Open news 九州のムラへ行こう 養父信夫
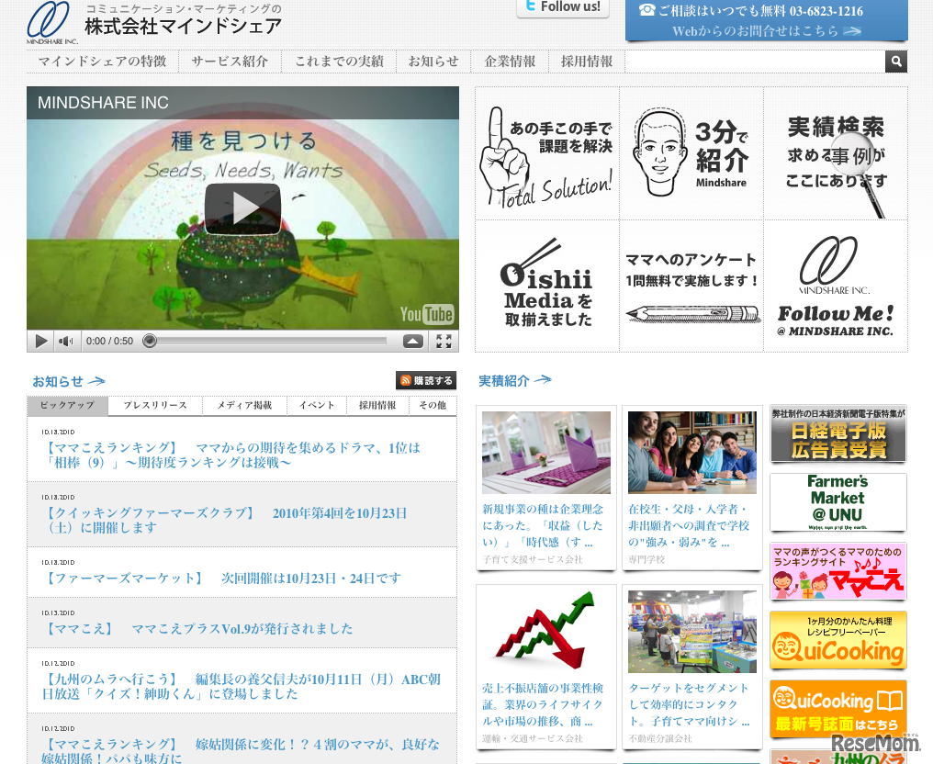Screen dimensions: 933x764 pyautogui.click(x=242, y=687)
